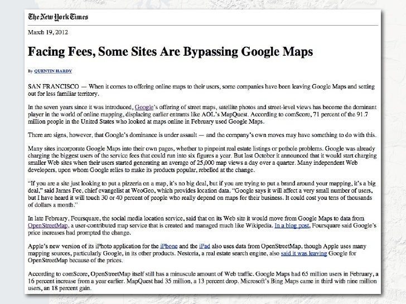
Task: Follow the Google link in the second paragraph
Action: coord(144,107)
